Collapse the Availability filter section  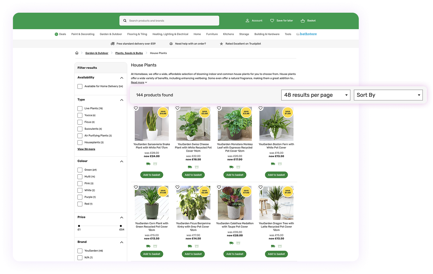coord(121,78)
